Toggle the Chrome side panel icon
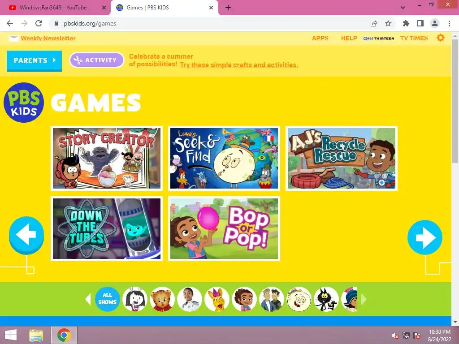This screenshot has width=459, height=344. (x=420, y=23)
